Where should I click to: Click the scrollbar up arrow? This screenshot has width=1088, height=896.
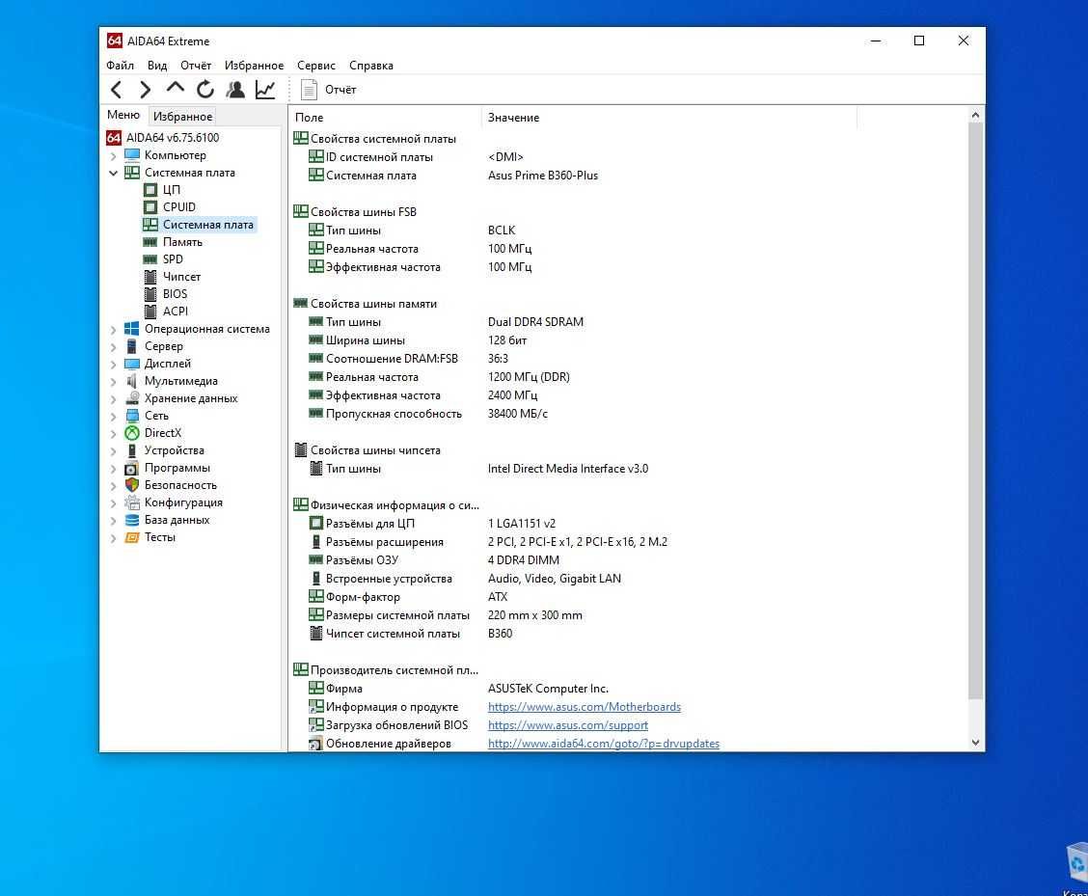tap(975, 115)
